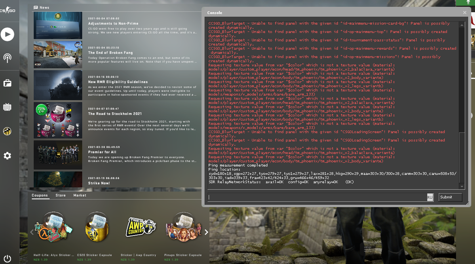Open the inventory briefcase icon
This screenshot has width=475, height=264.
point(7,83)
